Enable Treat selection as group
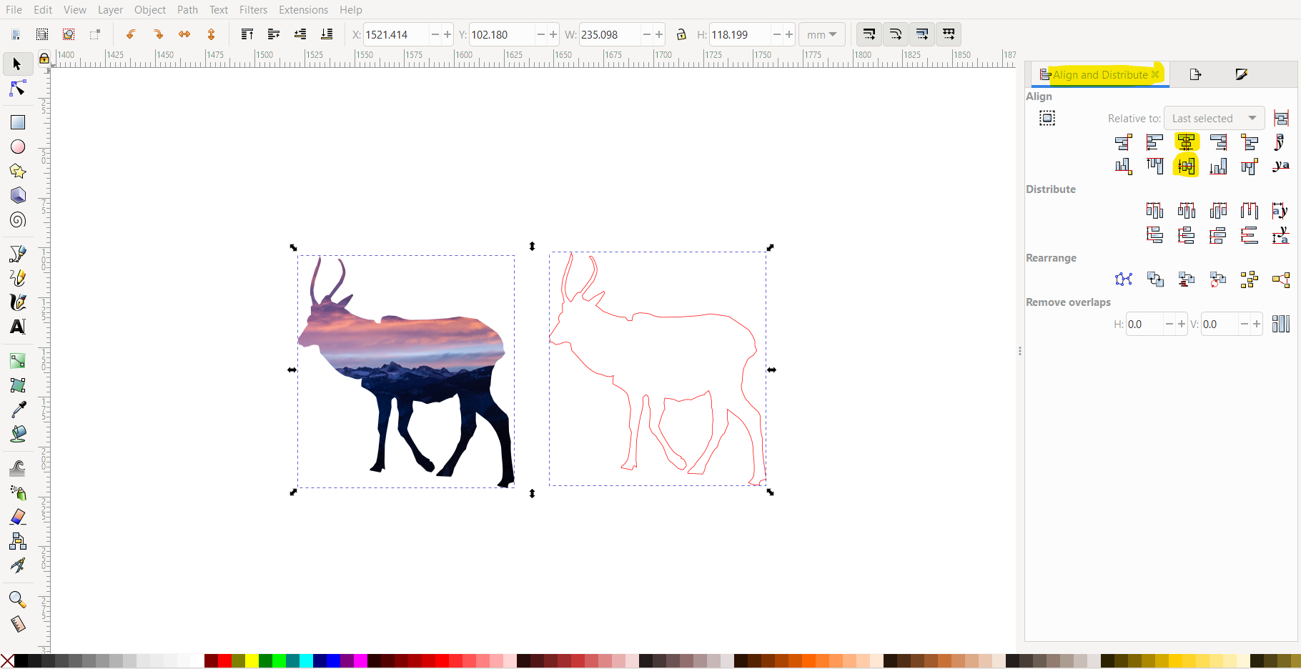 [x=1047, y=118]
